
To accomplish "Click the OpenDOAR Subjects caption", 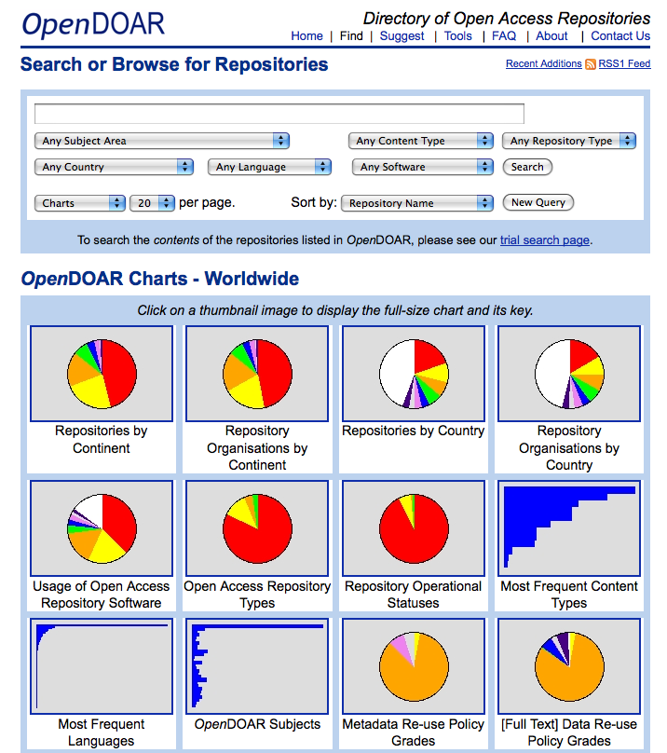I will click(257, 724).
